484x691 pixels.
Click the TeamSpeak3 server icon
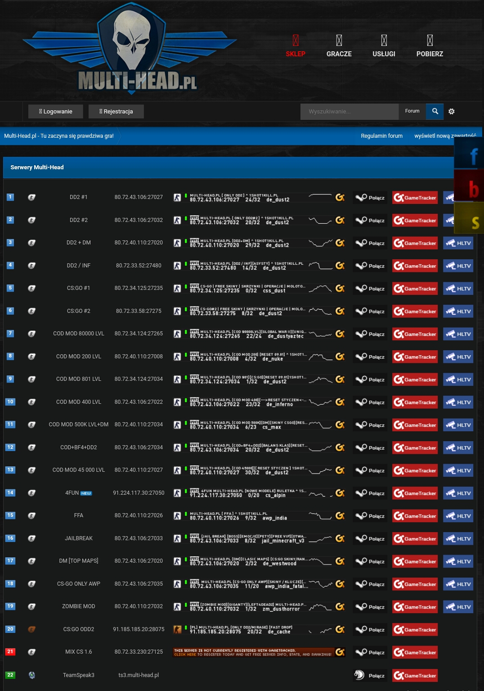click(31, 675)
